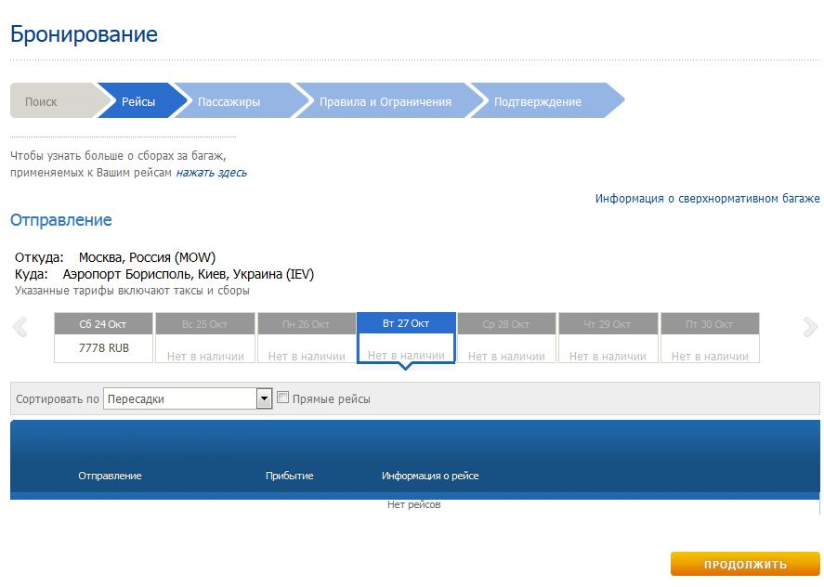Choose the Ср 28 Окт date cell
Screen dimensions: 824x587
point(506,338)
